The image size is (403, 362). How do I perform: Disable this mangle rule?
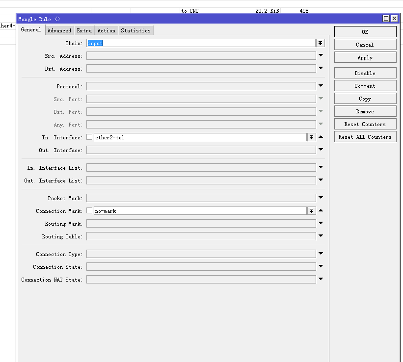[365, 73]
